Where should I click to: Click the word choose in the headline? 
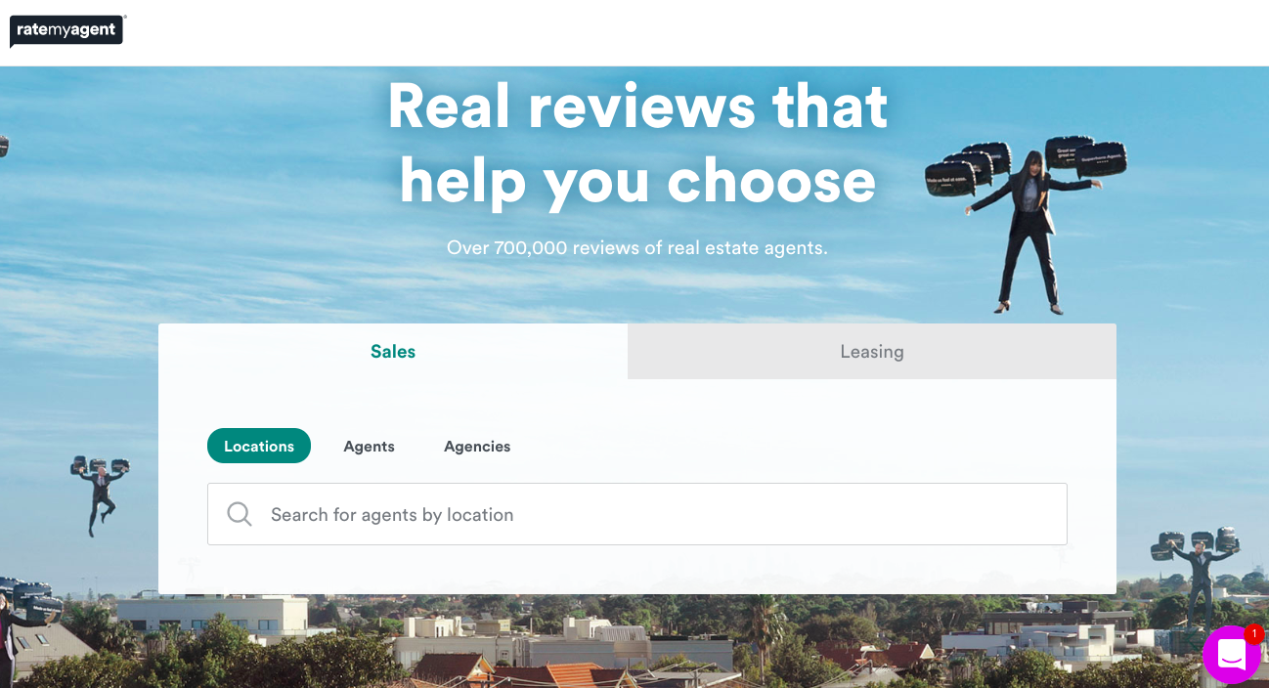772,182
